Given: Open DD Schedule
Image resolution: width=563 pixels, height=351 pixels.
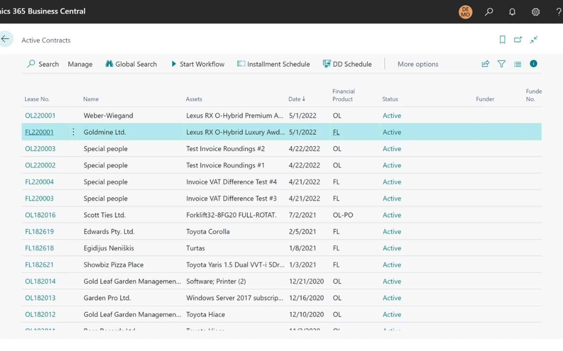Looking at the screenshot, I should pos(347,64).
